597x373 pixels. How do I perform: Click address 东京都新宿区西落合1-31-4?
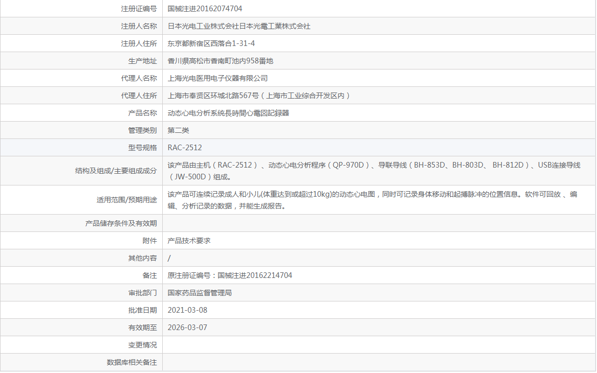point(211,43)
